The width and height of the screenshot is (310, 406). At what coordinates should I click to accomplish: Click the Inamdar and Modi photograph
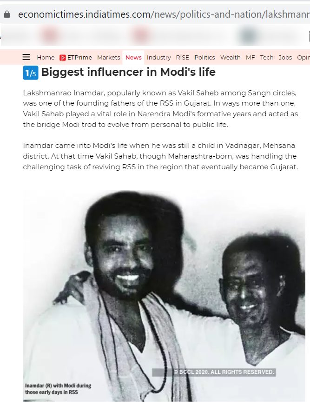pyautogui.click(x=164, y=295)
